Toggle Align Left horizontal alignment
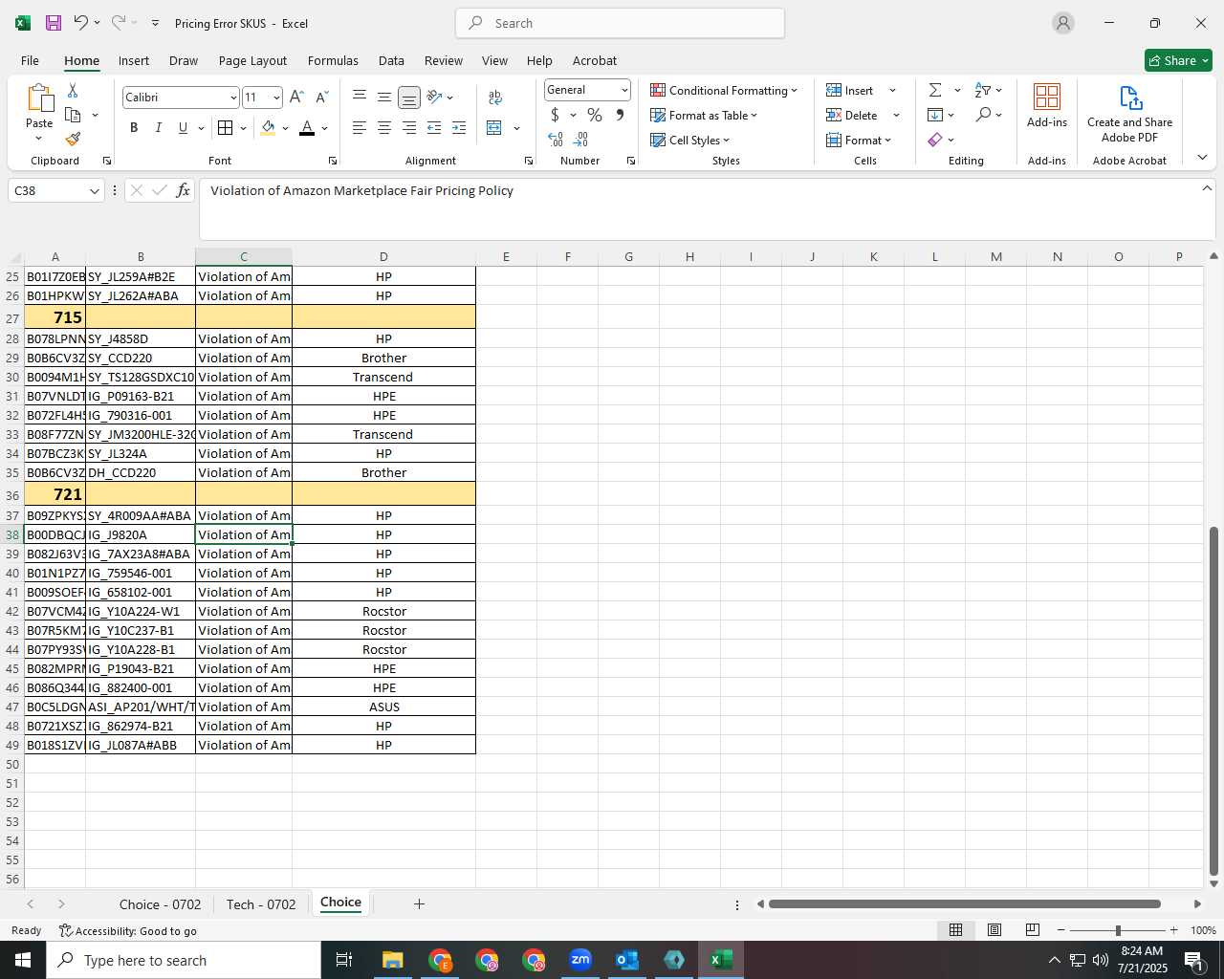This screenshot has width=1224, height=979. click(x=360, y=127)
